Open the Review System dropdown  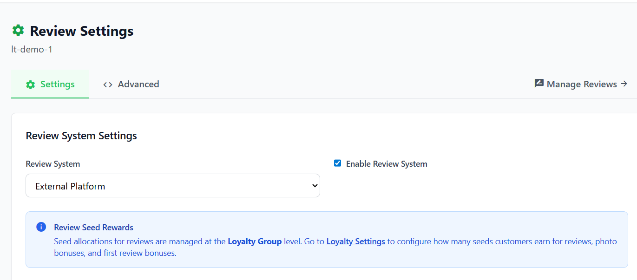pos(172,186)
